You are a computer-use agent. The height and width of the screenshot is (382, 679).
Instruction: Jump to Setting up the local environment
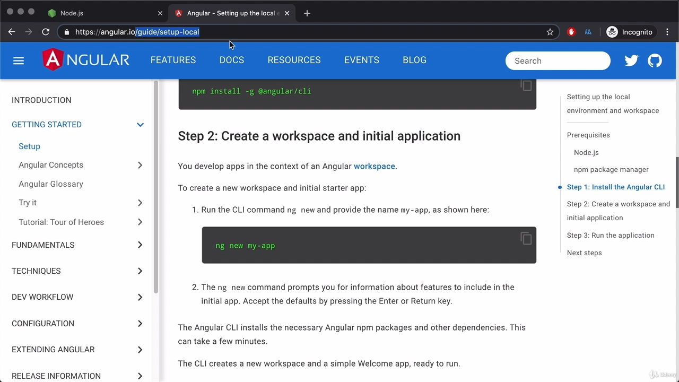pos(613,103)
